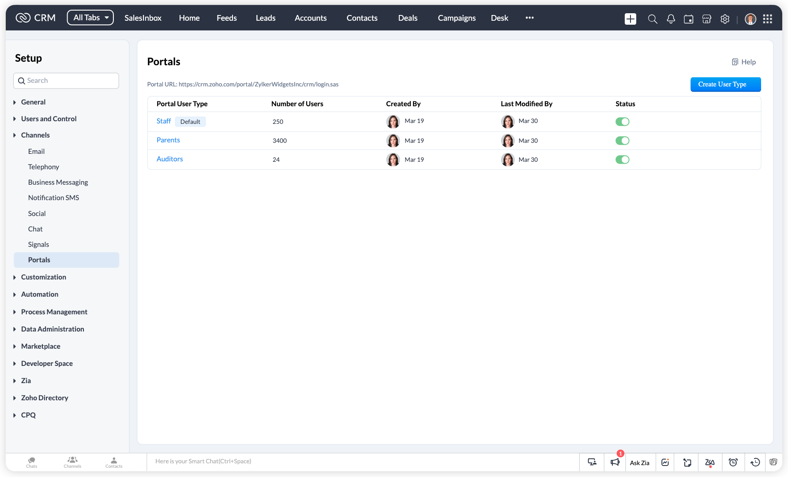The width and height of the screenshot is (788, 477).
Task: Open the Parents portal user type
Action: coord(168,140)
